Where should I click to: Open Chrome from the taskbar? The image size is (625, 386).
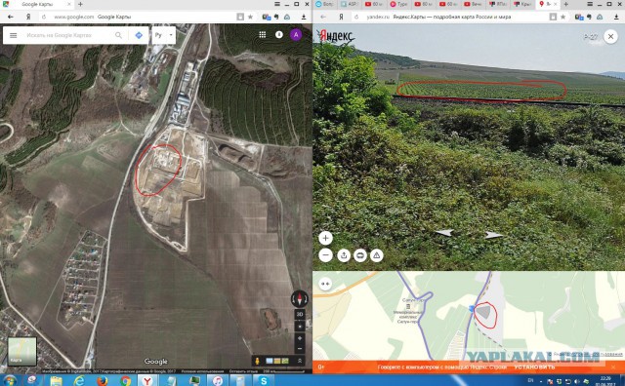coord(125,381)
